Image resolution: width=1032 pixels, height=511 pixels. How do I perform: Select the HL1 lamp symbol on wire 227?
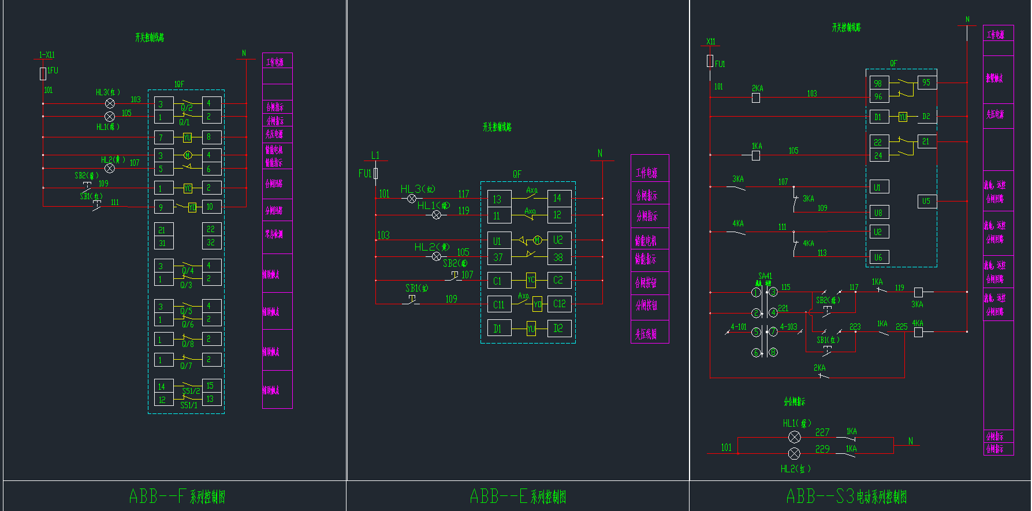coord(795,437)
